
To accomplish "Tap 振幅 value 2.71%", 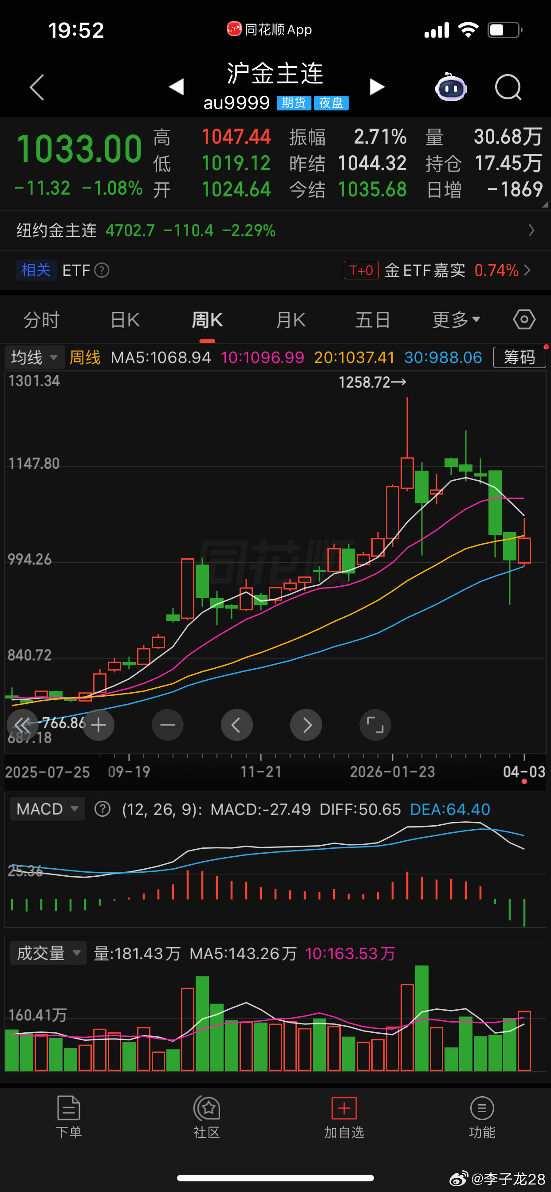I will (x=380, y=137).
